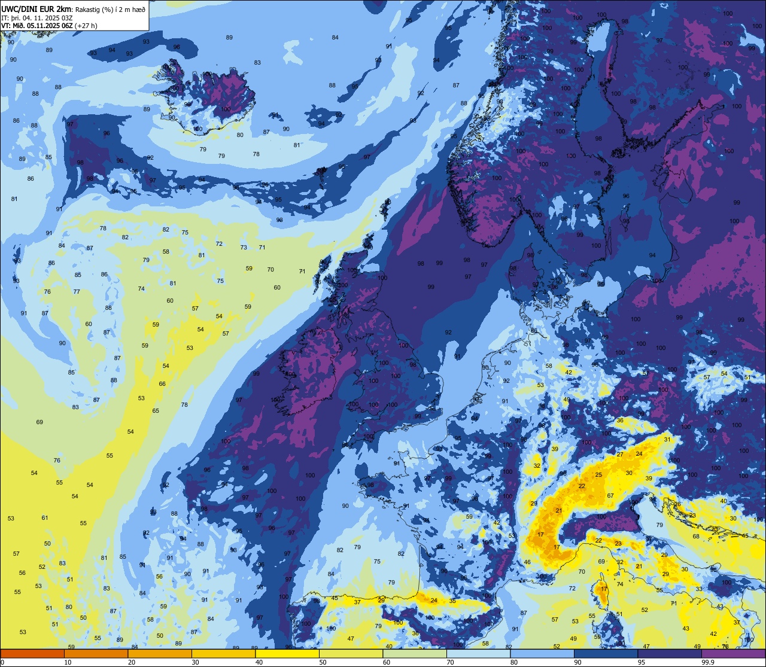Select the 20–30% legend color swatch
Viewport: 766px width, 667px height.
click(x=160, y=653)
